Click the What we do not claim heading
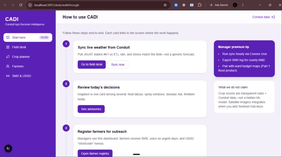The height and width of the screenshot is (157, 282). pos(233,87)
